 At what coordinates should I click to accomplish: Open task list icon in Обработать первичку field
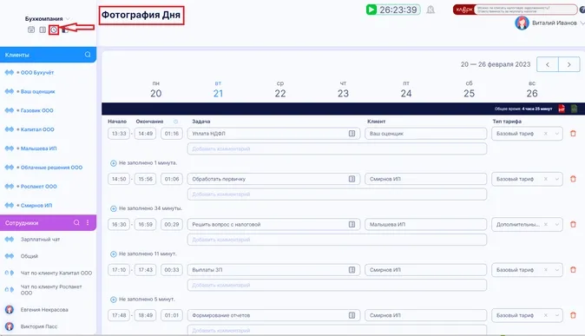pos(352,179)
